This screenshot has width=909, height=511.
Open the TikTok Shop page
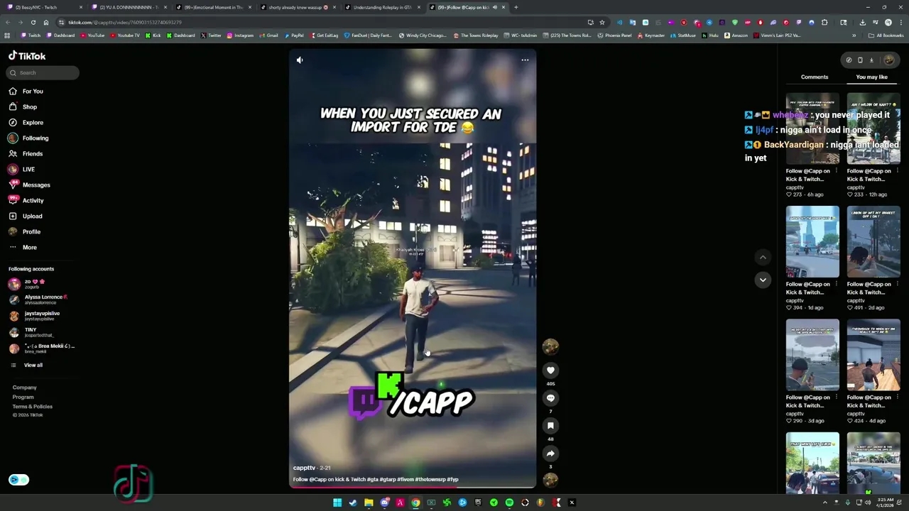[23, 106]
